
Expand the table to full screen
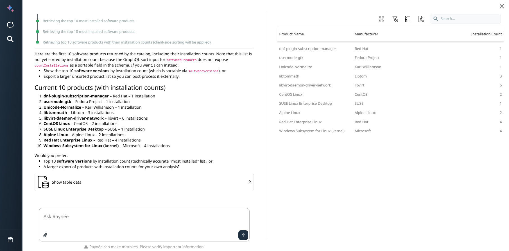point(381,19)
